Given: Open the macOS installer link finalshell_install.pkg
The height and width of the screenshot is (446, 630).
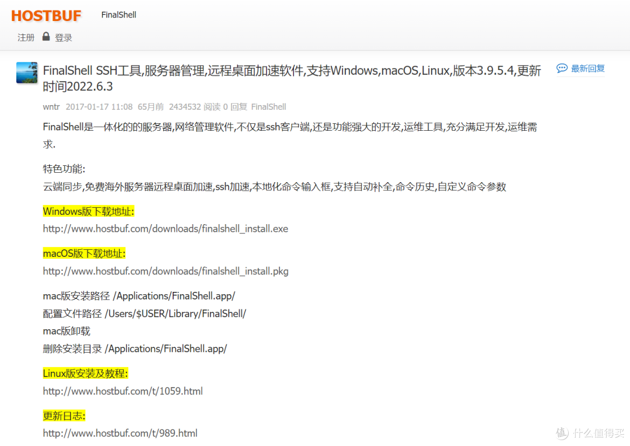Looking at the screenshot, I should (166, 271).
